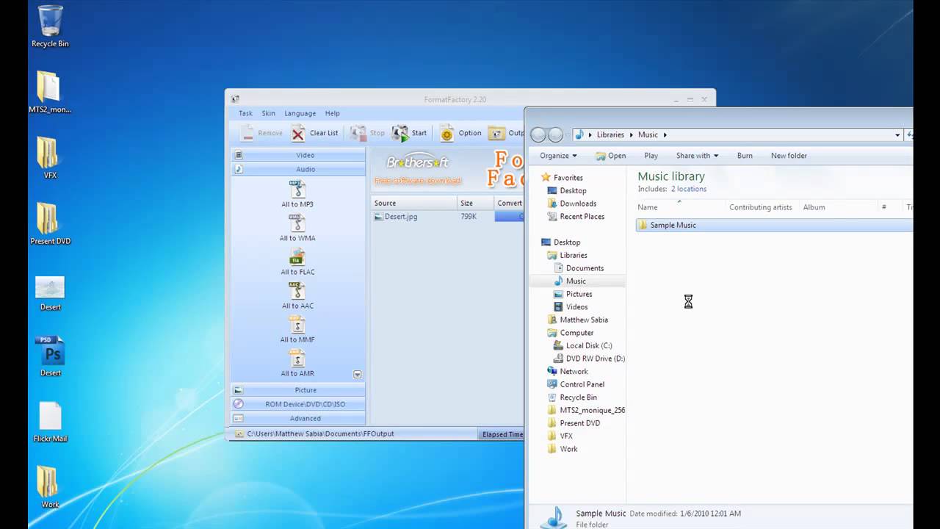Image resolution: width=940 pixels, height=529 pixels.
Task: Open the 2 locations link
Action: pos(689,189)
